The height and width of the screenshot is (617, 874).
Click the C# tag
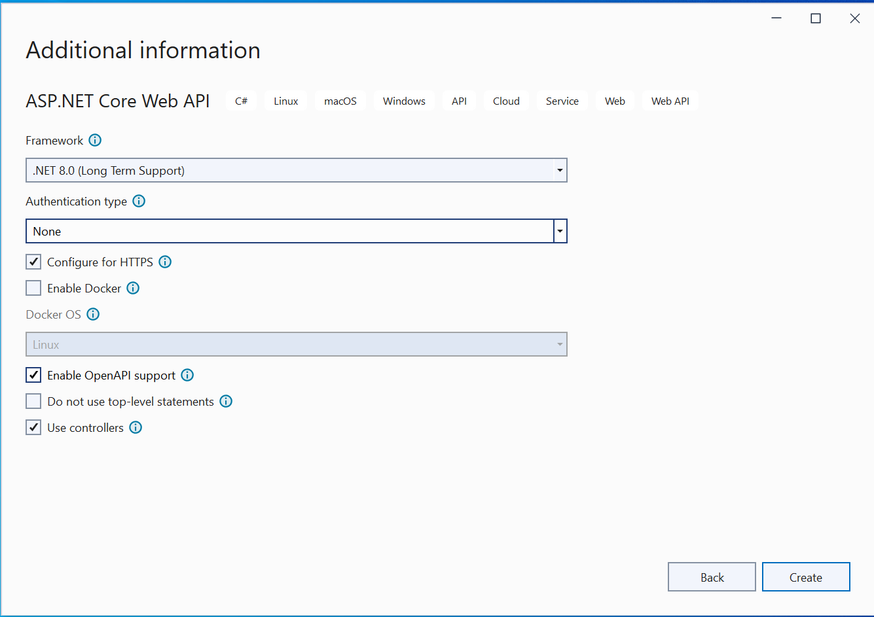242,101
